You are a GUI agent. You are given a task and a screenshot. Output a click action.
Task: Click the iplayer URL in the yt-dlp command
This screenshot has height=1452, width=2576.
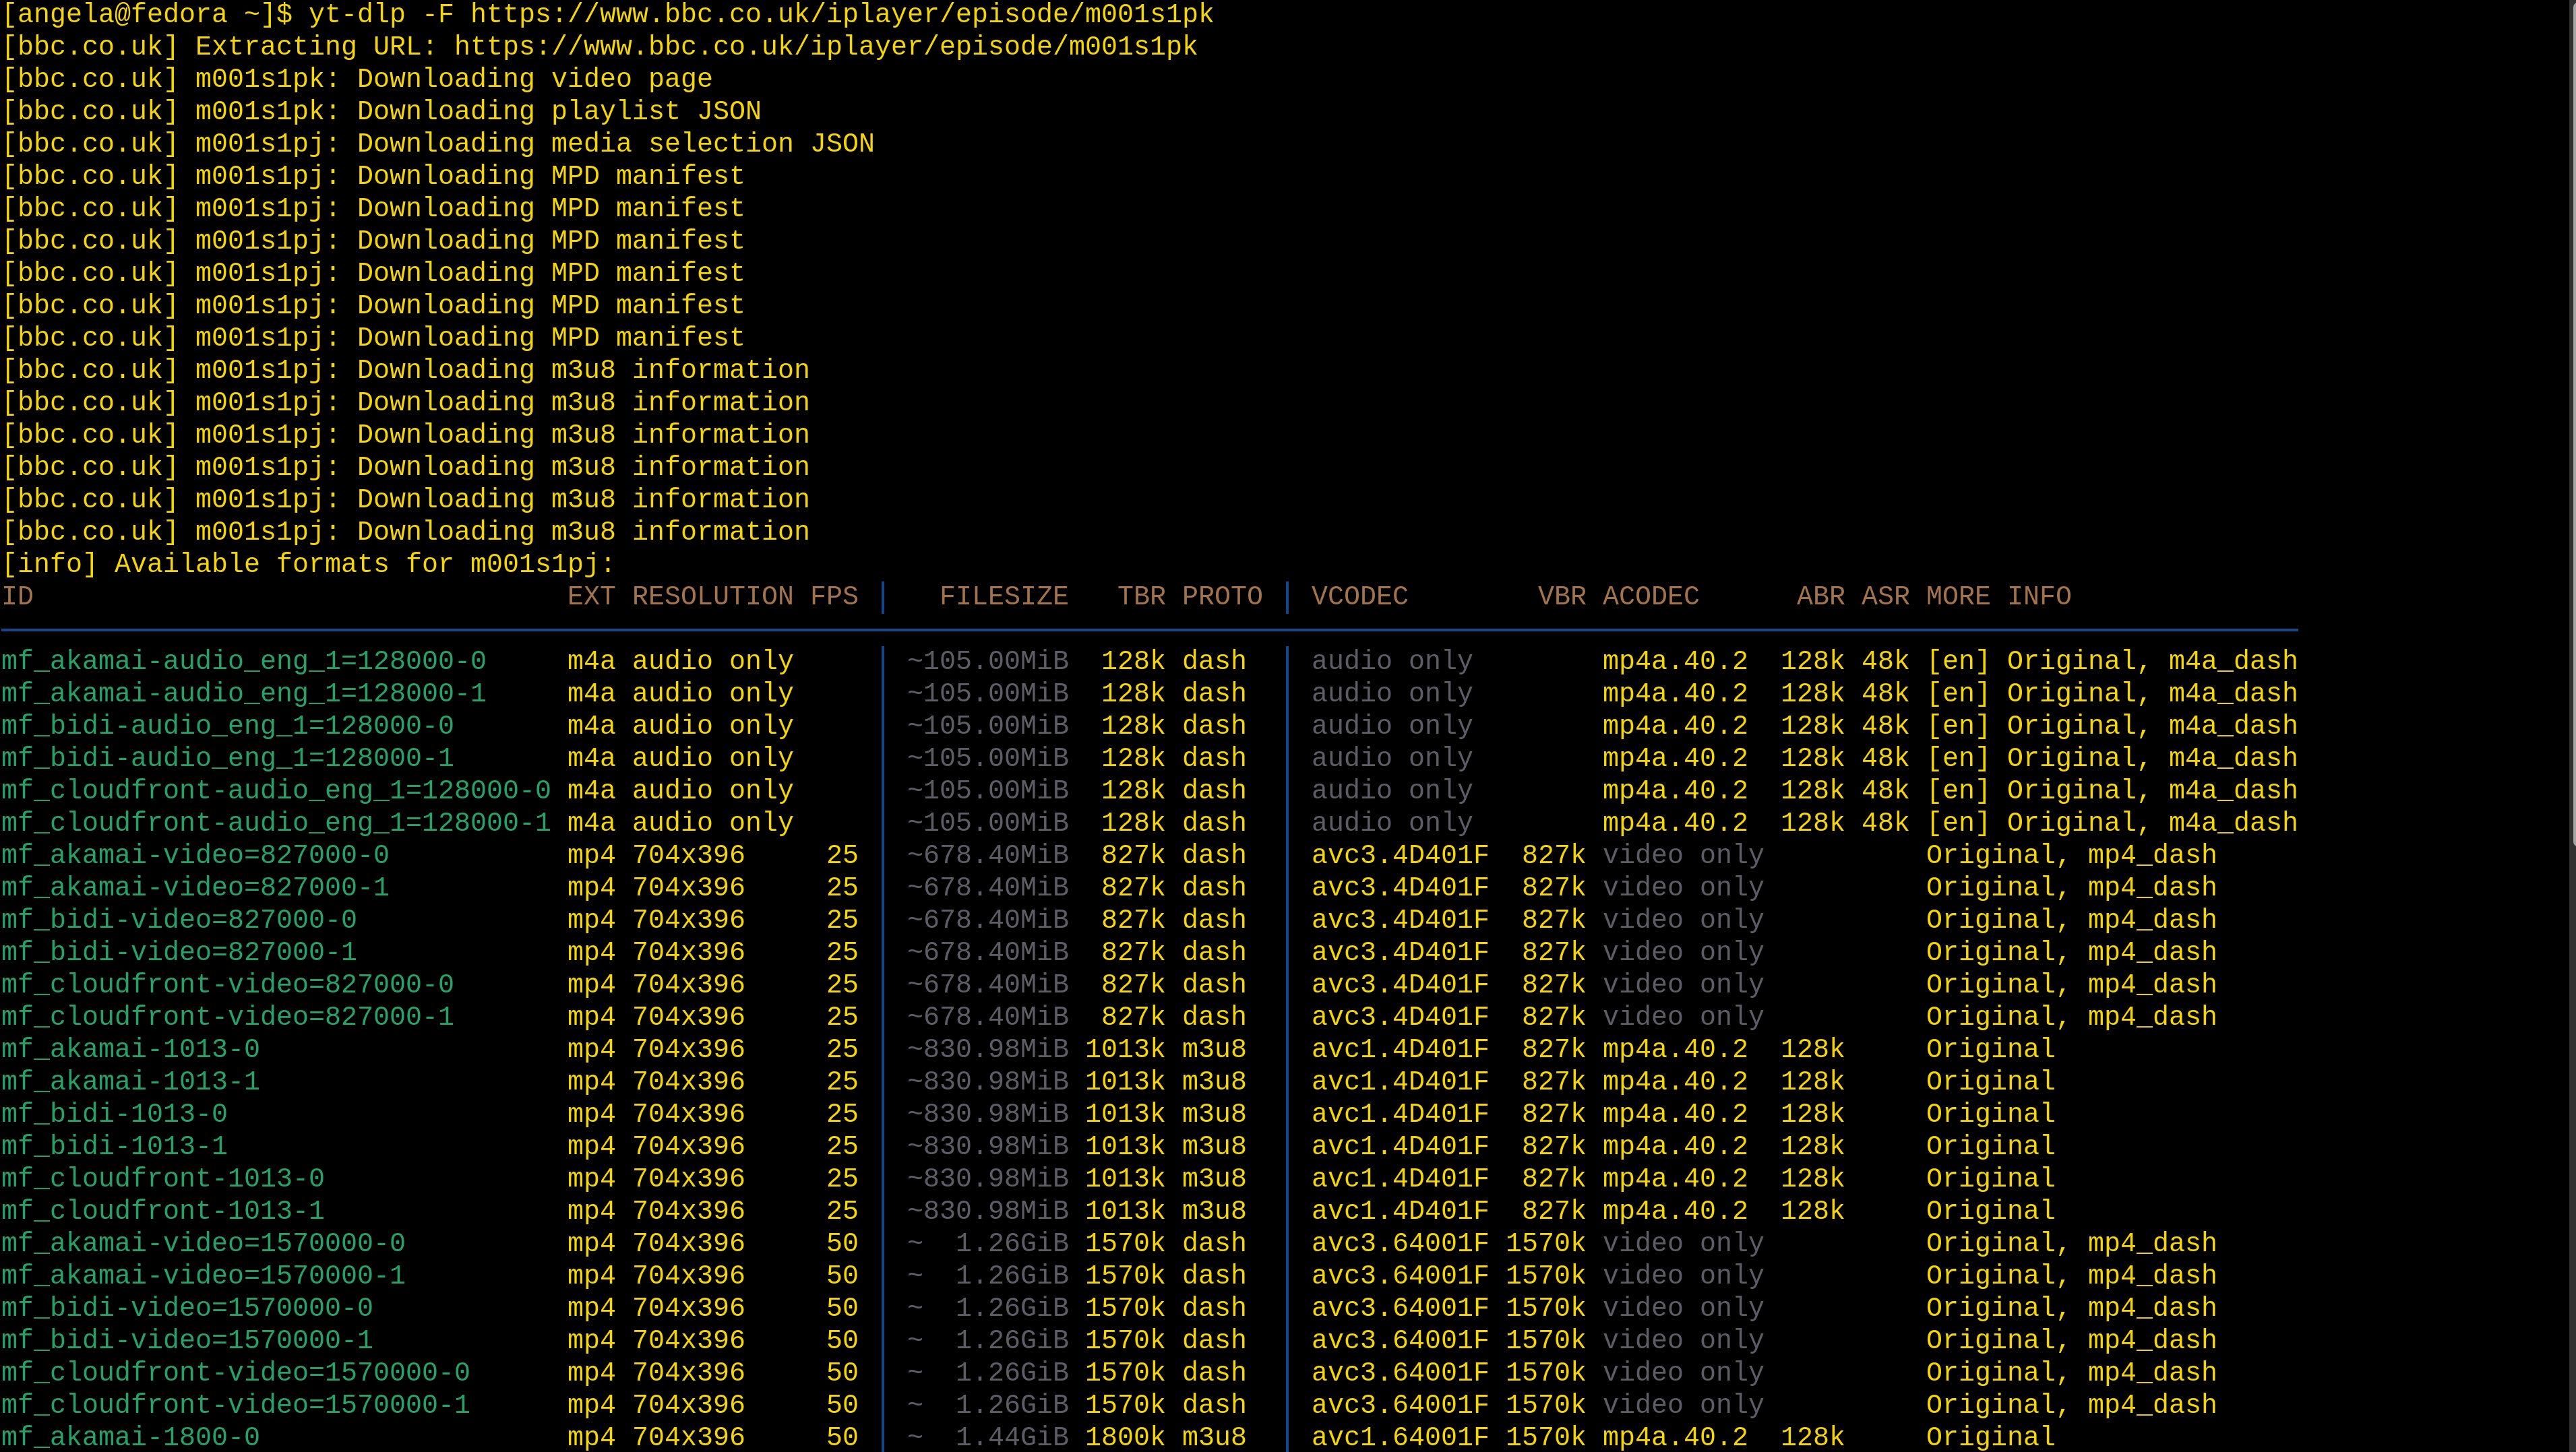(841, 14)
